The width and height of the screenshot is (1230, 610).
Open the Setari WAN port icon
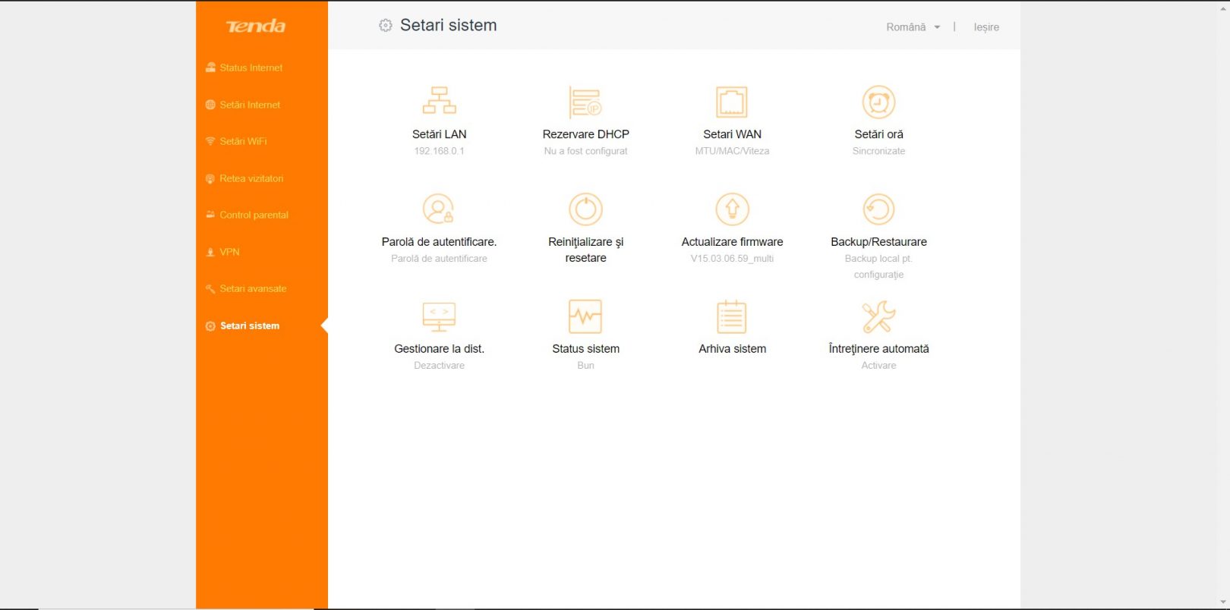(732, 102)
